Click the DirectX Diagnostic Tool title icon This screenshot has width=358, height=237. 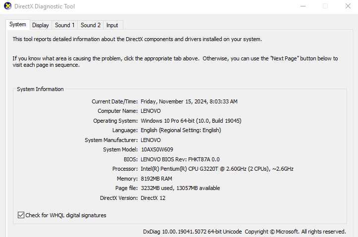8,6
